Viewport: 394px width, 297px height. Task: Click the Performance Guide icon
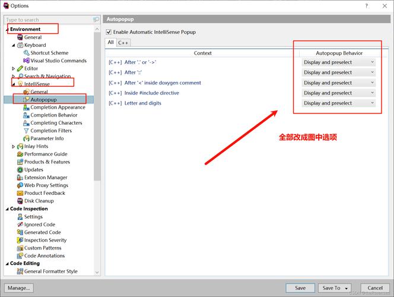coord(20,154)
